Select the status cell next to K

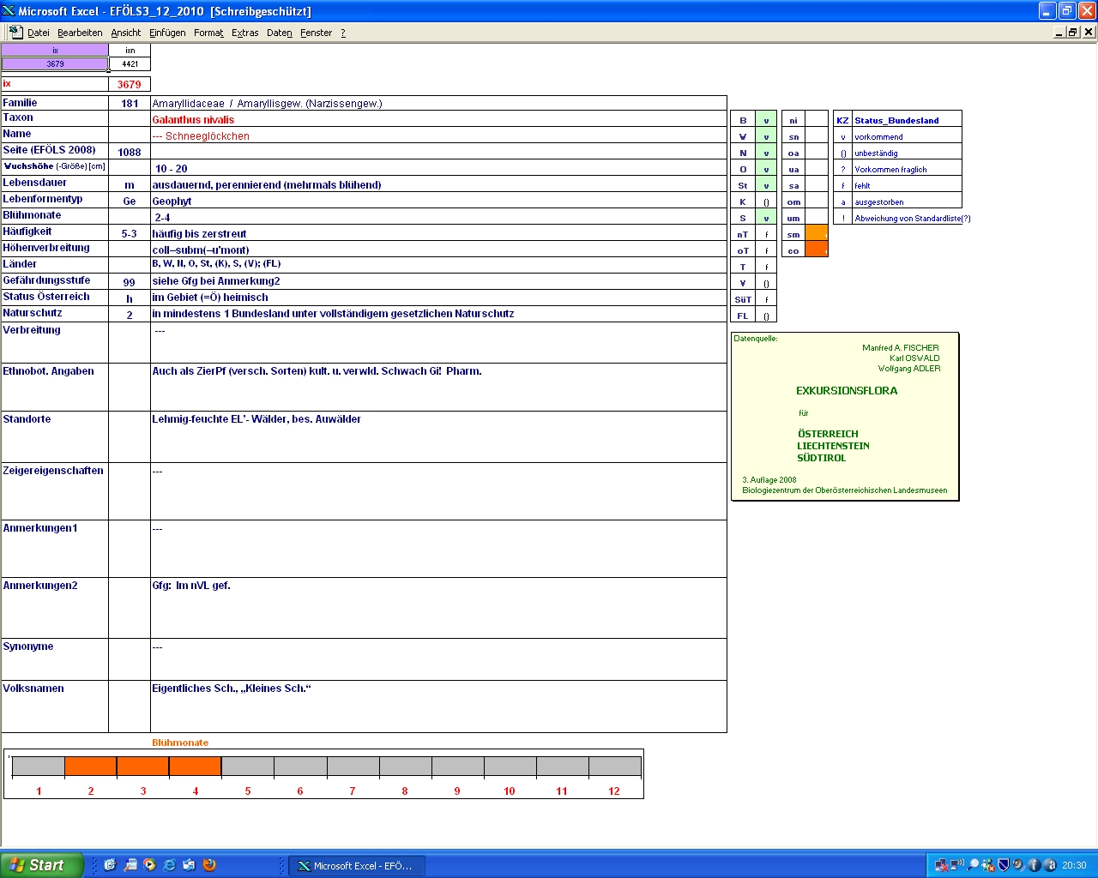[x=766, y=201]
